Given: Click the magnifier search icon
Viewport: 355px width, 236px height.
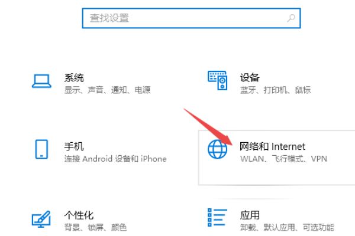Looking at the screenshot, I should point(291,18).
